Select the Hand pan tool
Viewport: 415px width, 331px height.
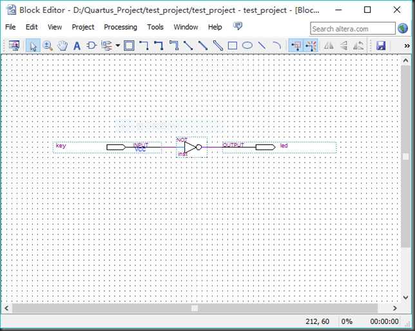63,46
